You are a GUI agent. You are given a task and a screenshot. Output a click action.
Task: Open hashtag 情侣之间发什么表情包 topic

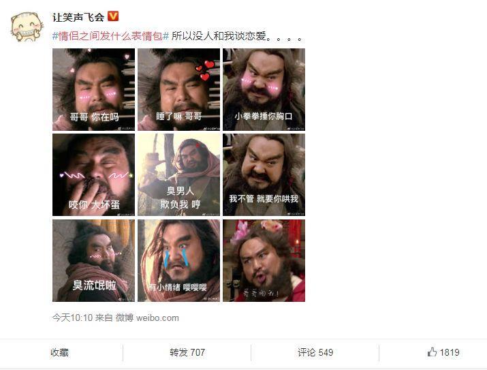(x=110, y=36)
